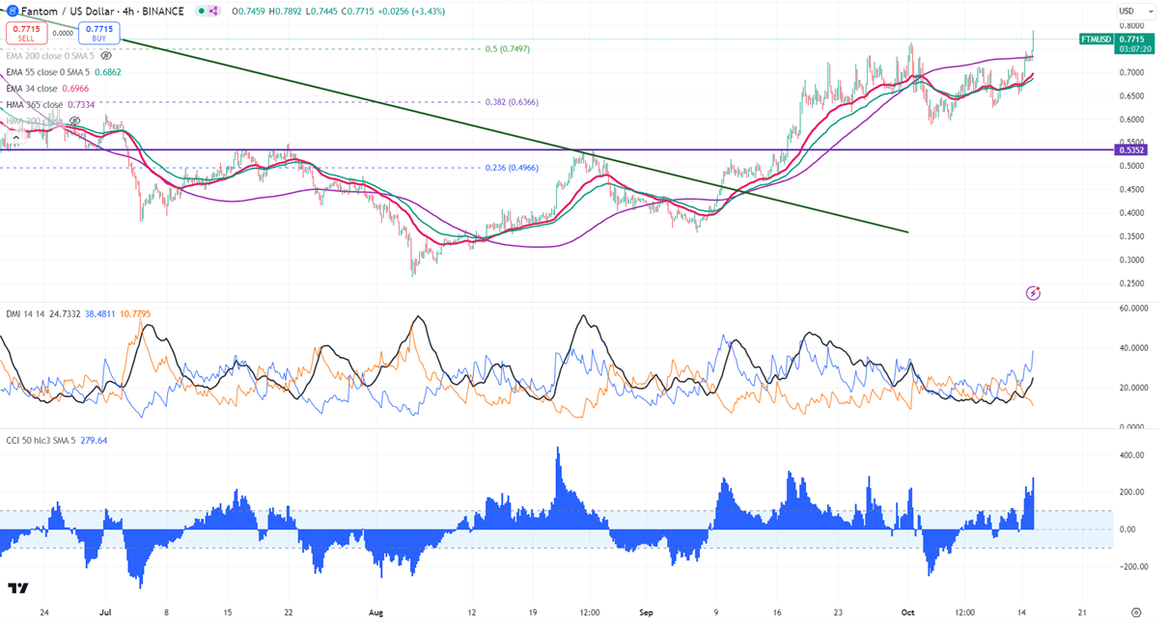Select the 0.5 (0.7497) Fibonacci level label
Image resolution: width=1168 pixels, height=622 pixels.
click(507, 48)
